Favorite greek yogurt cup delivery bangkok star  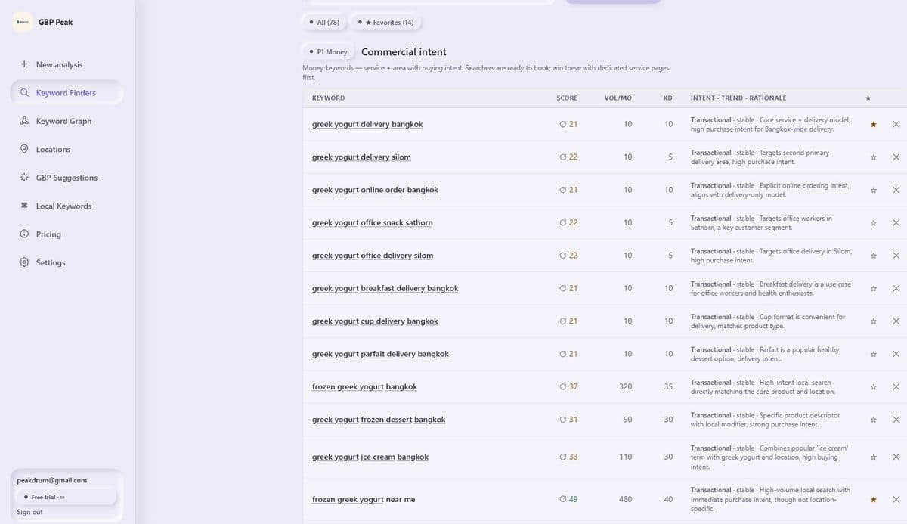coord(873,321)
